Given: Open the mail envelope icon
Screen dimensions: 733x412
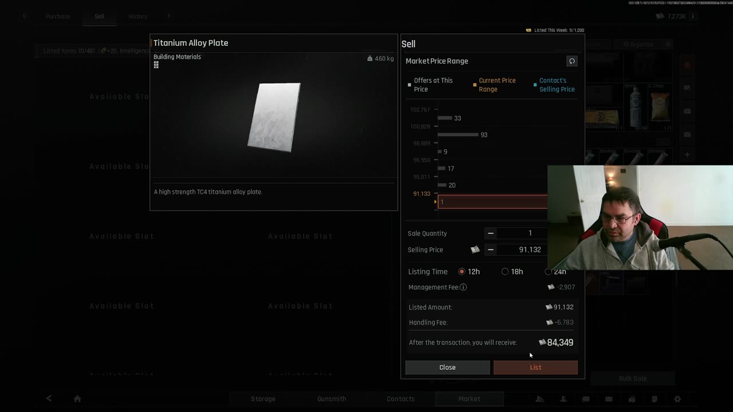Looking at the screenshot, I should click(x=609, y=399).
